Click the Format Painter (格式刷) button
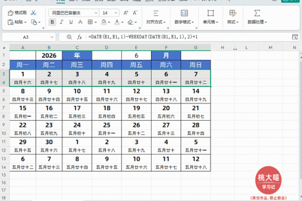This screenshot has width=302, height=201. point(17,12)
